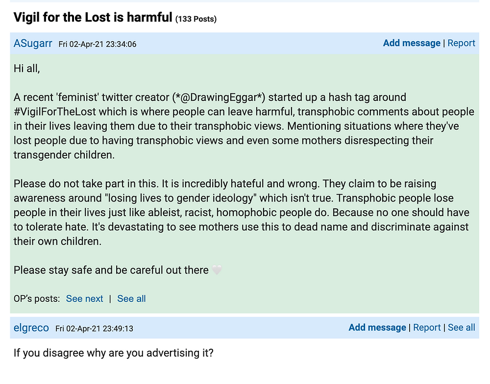Click the thread title Vigil for the Lost

click(x=93, y=17)
